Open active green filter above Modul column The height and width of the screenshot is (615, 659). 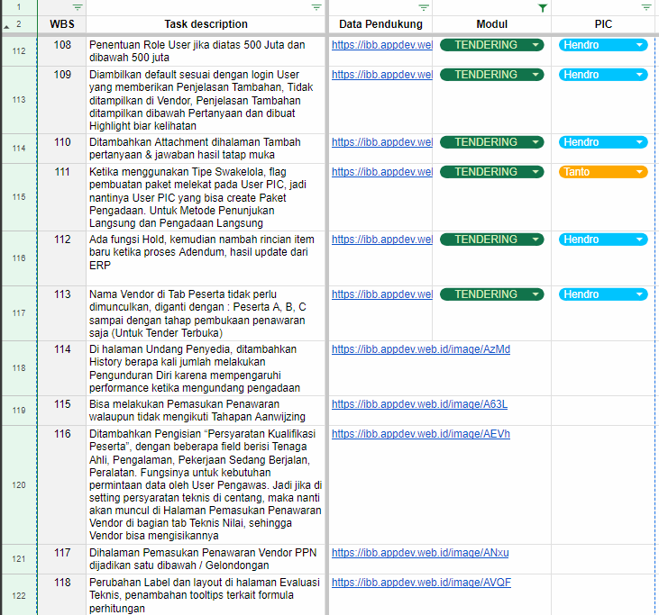[x=542, y=7]
